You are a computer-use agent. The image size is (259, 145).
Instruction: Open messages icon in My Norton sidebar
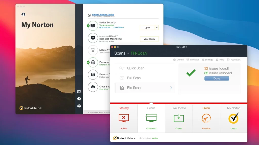79,91
